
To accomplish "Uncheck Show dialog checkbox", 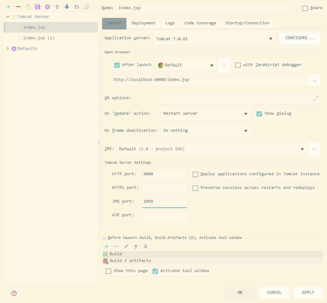I will (x=259, y=114).
